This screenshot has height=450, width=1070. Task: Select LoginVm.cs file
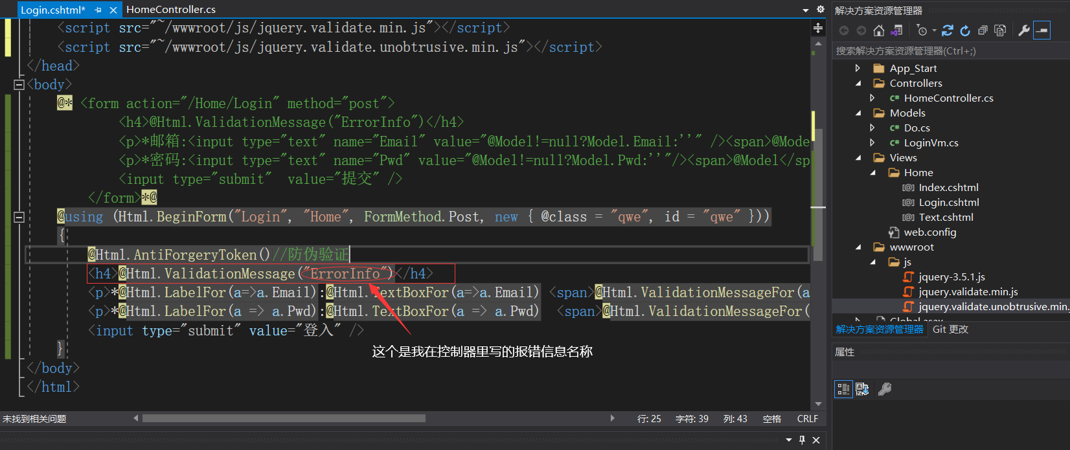click(931, 142)
